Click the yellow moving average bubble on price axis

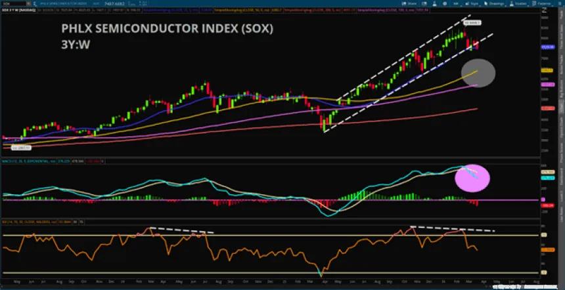pyautogui.click(x=547, y=70)
